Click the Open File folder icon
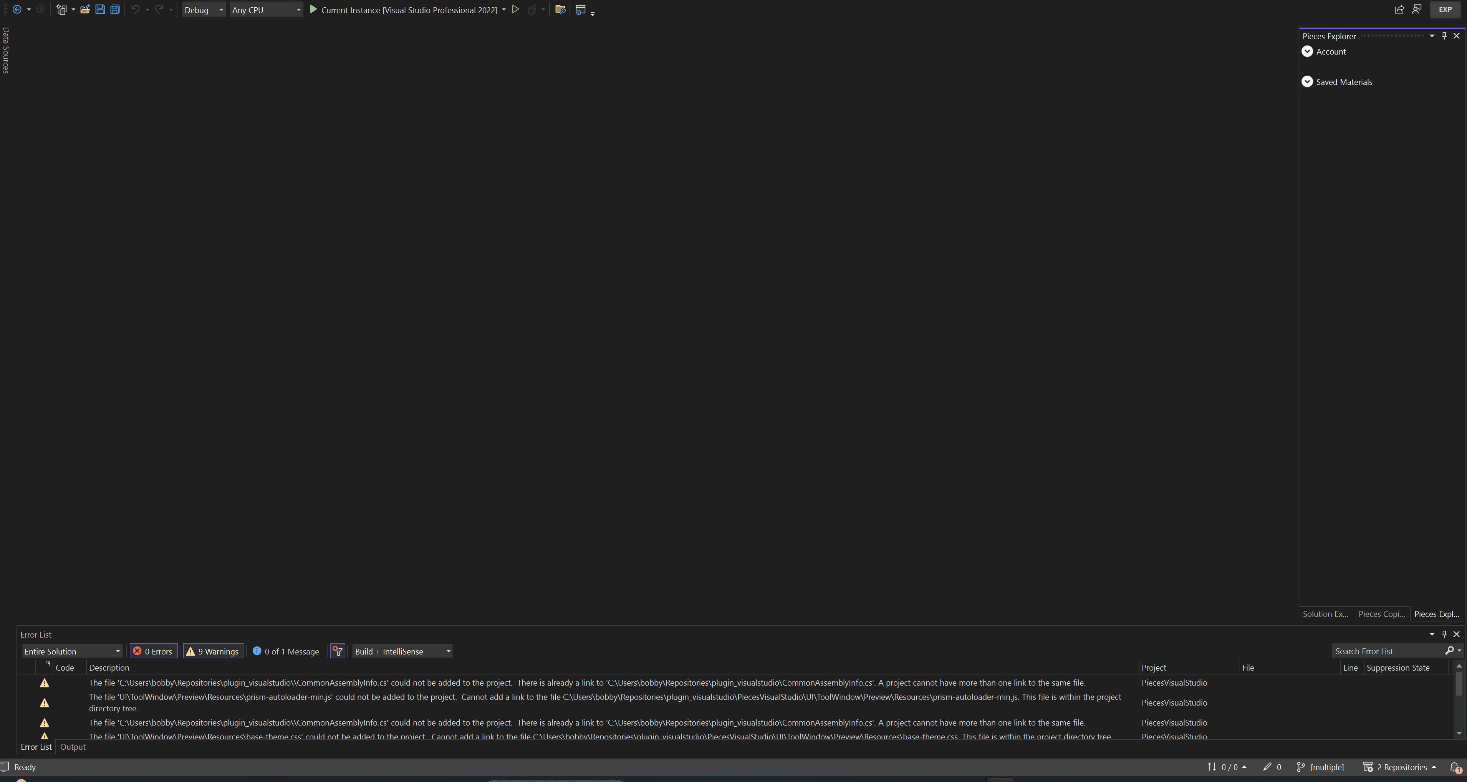The height and width of the screenshot is (782, 1467). coord(85,10)
